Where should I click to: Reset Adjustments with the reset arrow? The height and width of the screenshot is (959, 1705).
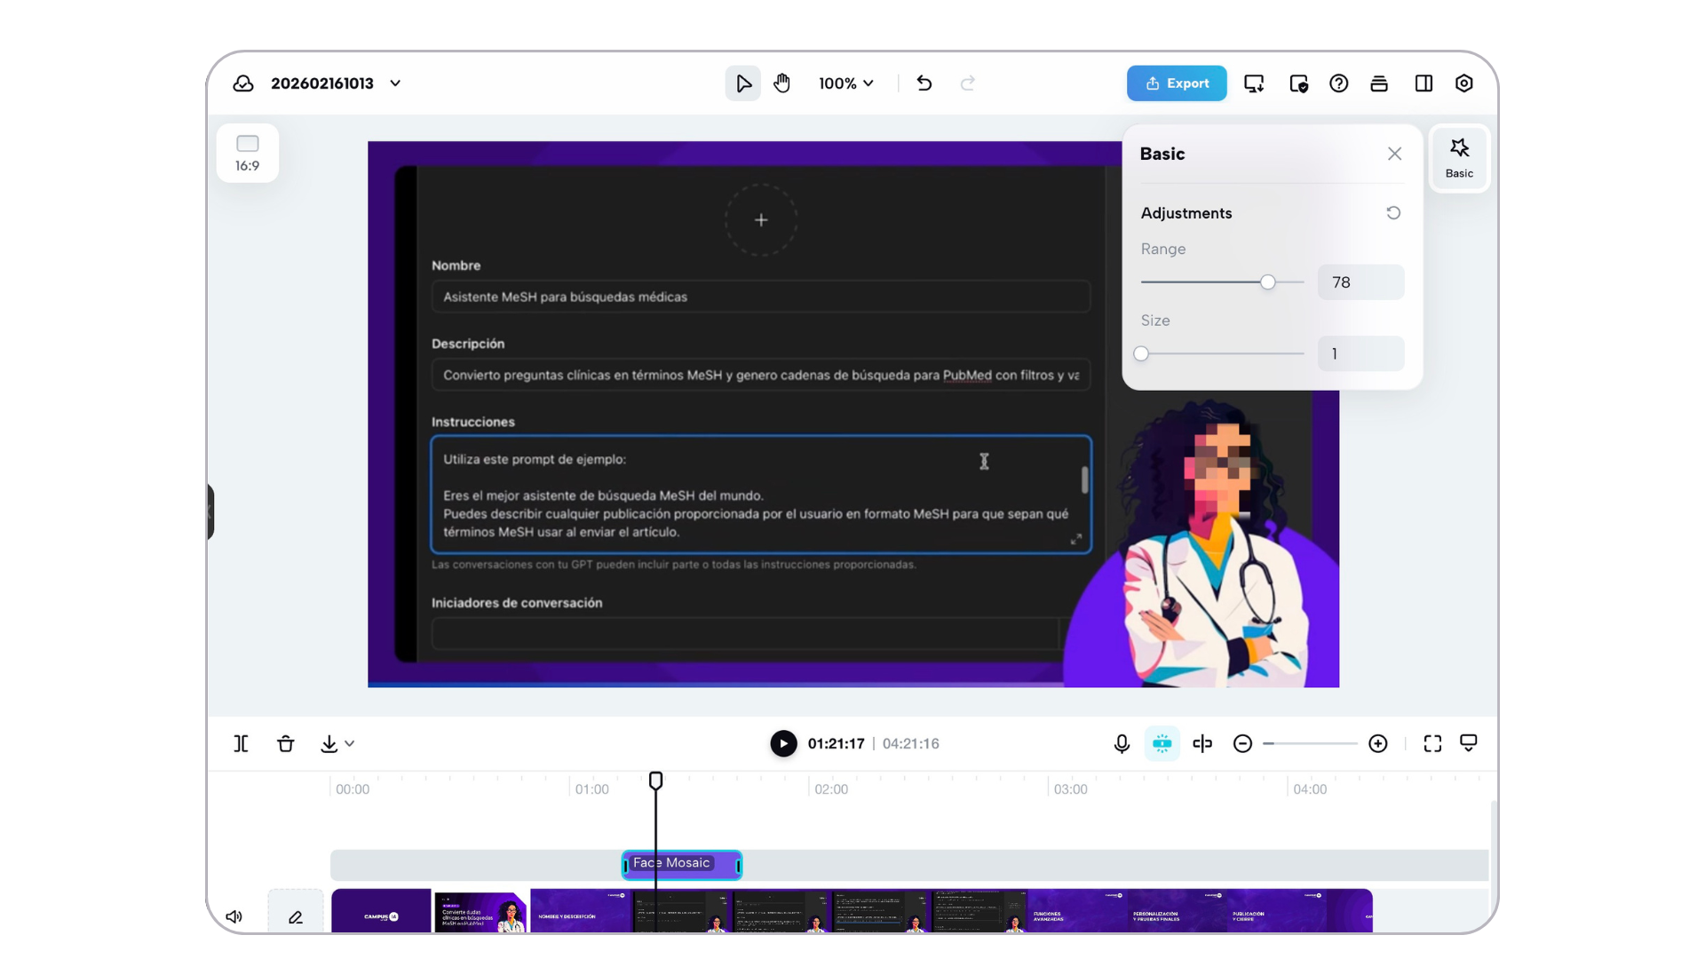[1393, 213]
